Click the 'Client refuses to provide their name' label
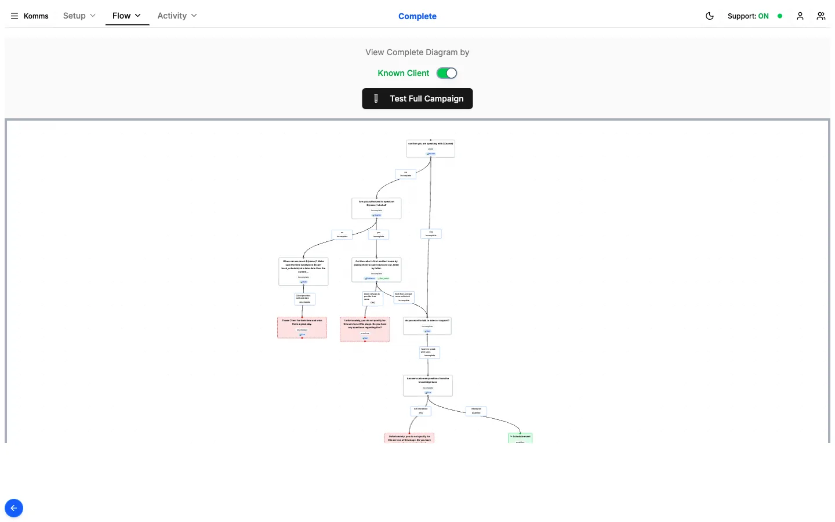The width and height of the screenshot is (835, 522). coord(373,298)
